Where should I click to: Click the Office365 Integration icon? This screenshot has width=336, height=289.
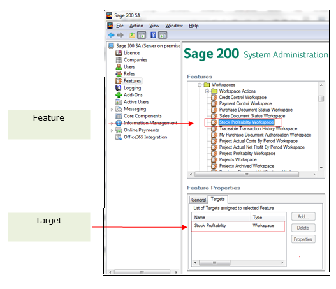point(119,137)
